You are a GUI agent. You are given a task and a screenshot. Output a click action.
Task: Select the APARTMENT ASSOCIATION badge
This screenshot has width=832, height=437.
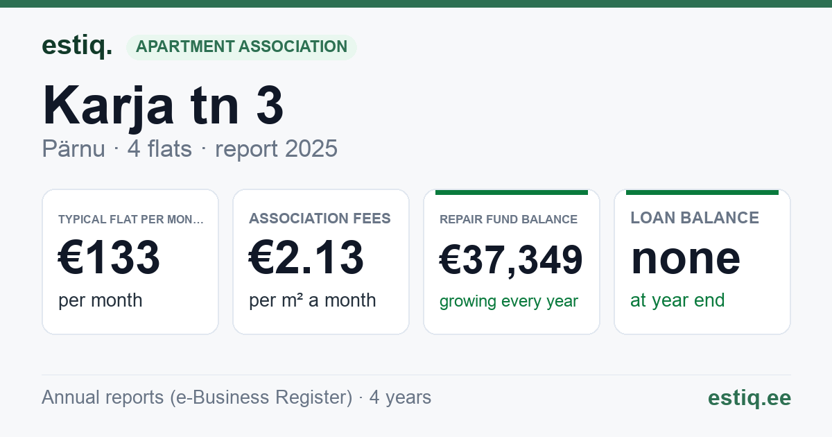tap(241, 47)
